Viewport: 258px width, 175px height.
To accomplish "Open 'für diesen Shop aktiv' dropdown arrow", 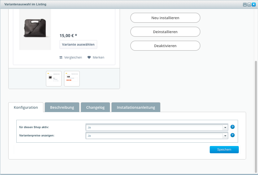I will [225, 127].
